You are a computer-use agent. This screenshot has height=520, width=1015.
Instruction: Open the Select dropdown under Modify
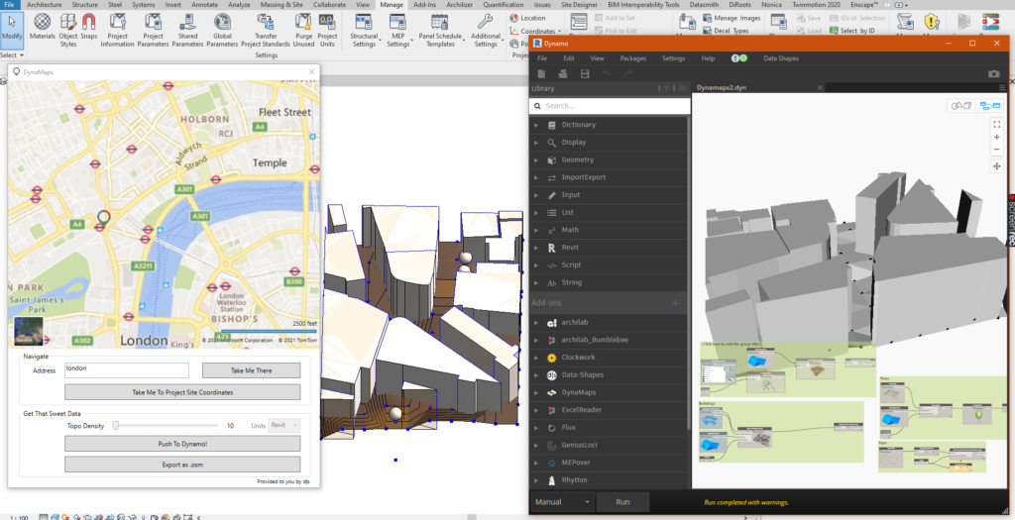(x=12, y=55)
